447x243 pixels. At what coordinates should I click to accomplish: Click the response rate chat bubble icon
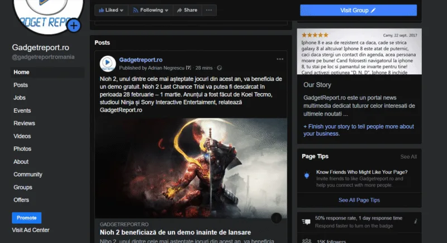pyautogui.click(x=306, y=222)
